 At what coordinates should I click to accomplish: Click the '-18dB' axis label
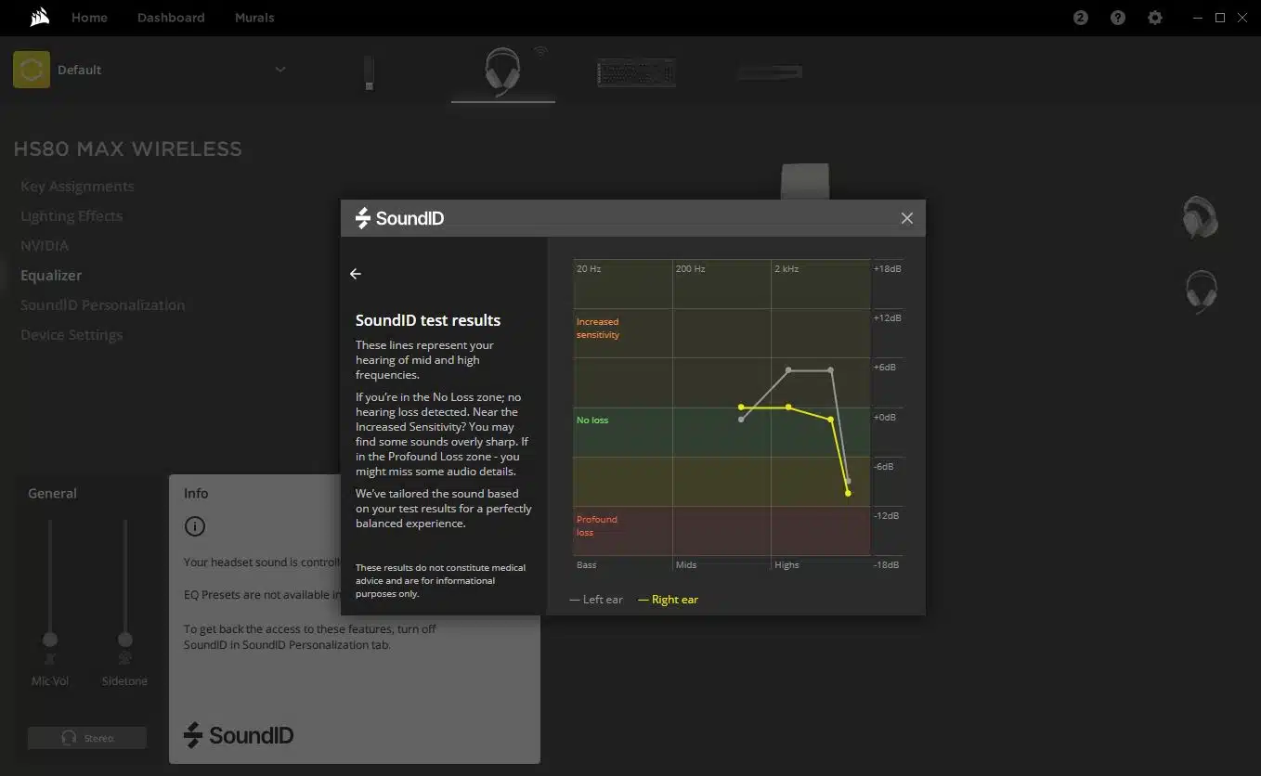coord(888,565)
